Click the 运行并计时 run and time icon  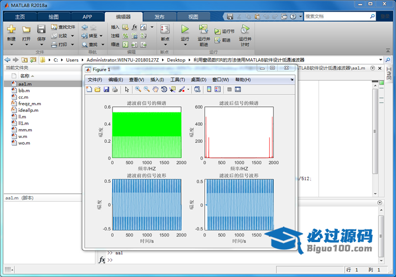245,29
